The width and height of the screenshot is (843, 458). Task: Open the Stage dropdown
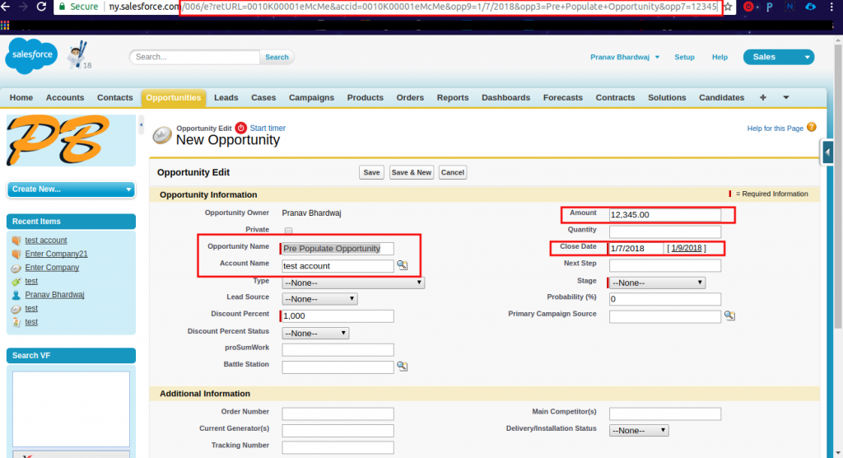[657, 283]
